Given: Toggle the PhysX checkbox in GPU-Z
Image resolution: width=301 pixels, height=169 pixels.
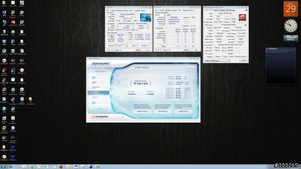Looking at the screenshot, I should click(x=229, y=56).
